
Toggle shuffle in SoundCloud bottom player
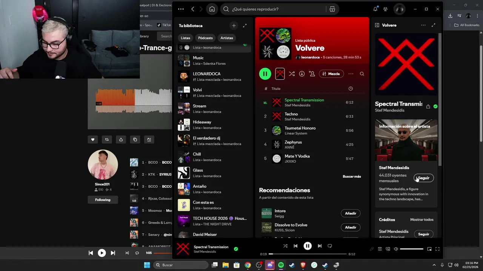[x=127, y=253]
